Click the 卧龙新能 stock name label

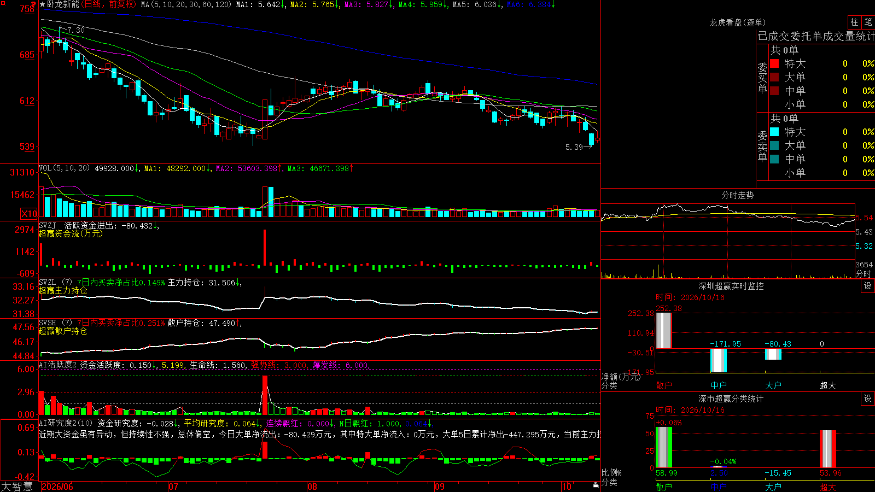(63, 4)
